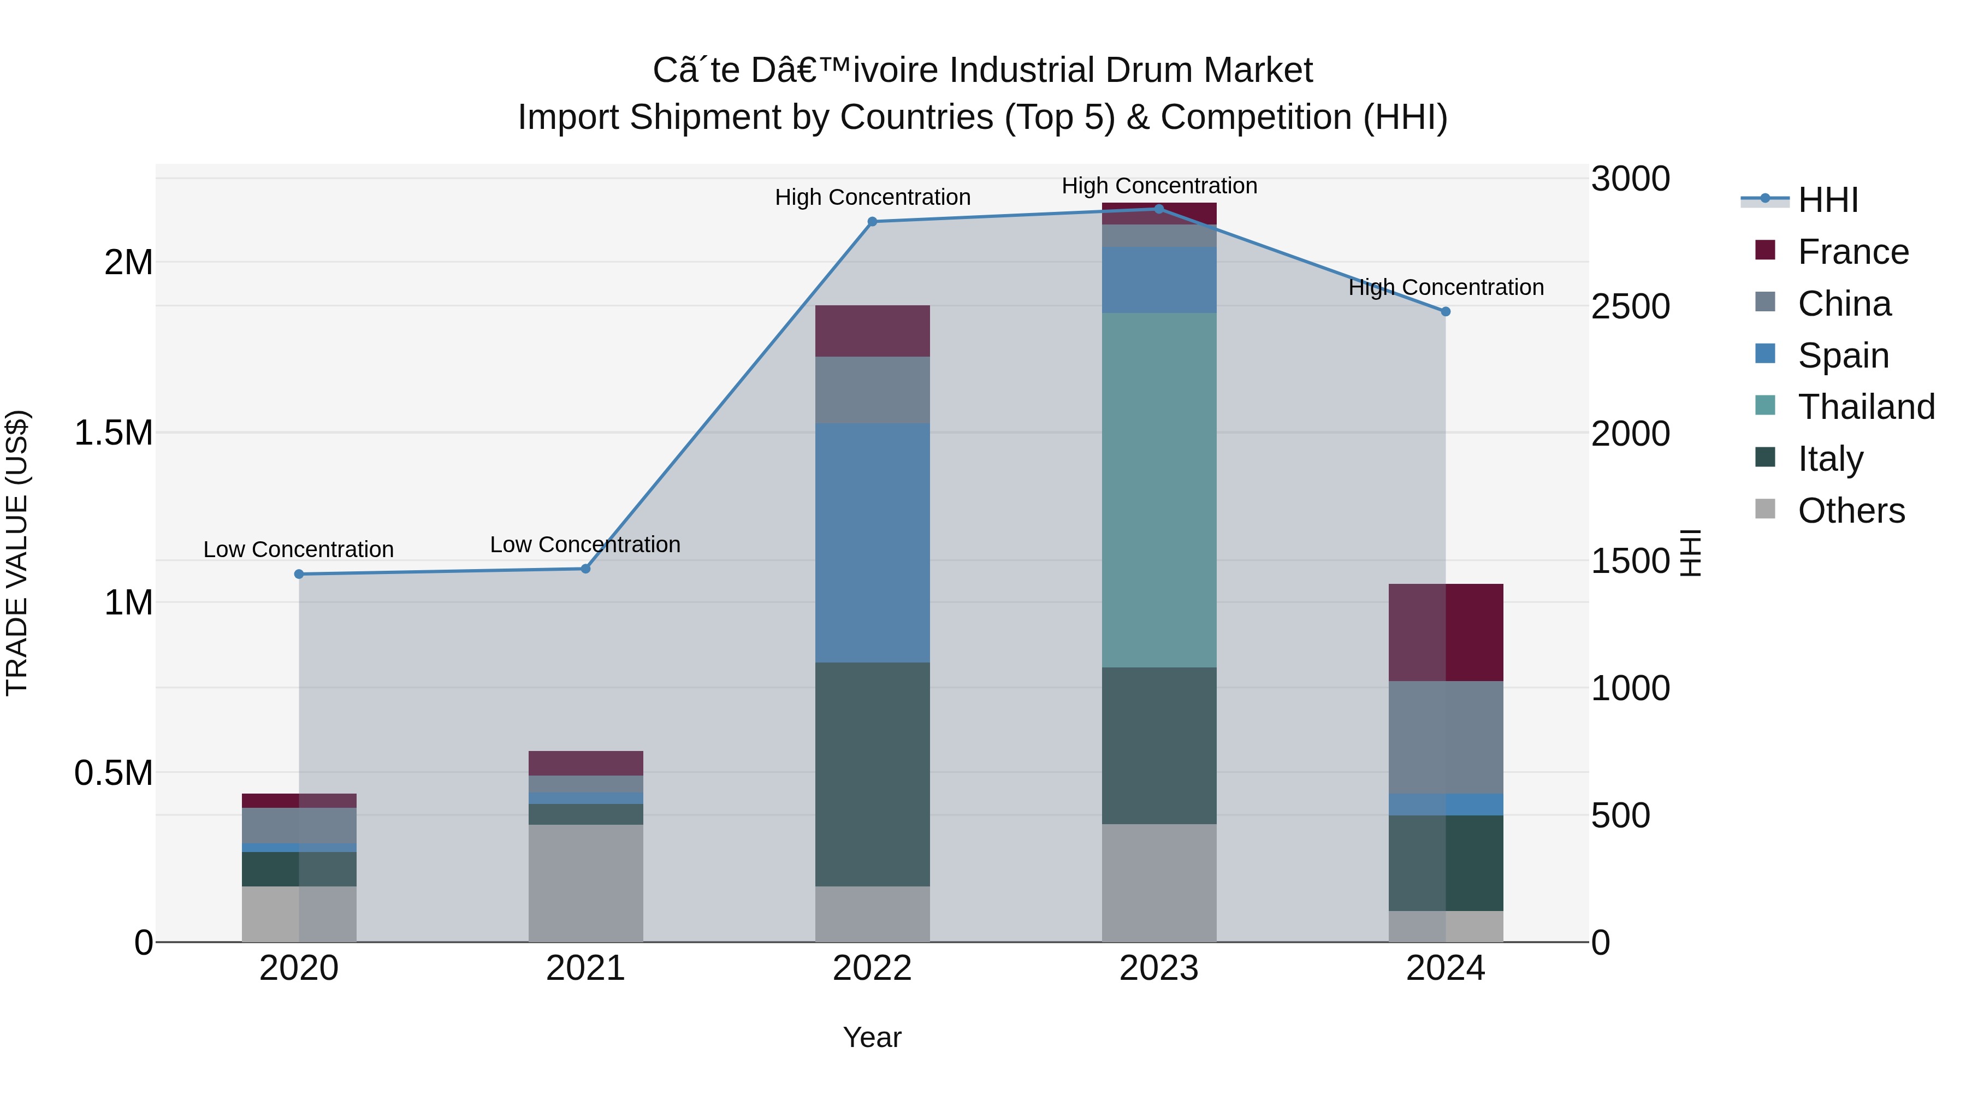The image size is (1966, 1106).
Task: Click the Others segment in the 2022 bar
Action: [x=872, y=914]
